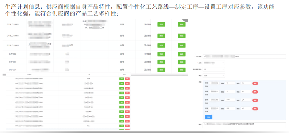The image size is (289, 134).
Task: Edit the GYBLQ10003 process route
Action: tap(182, 45)
